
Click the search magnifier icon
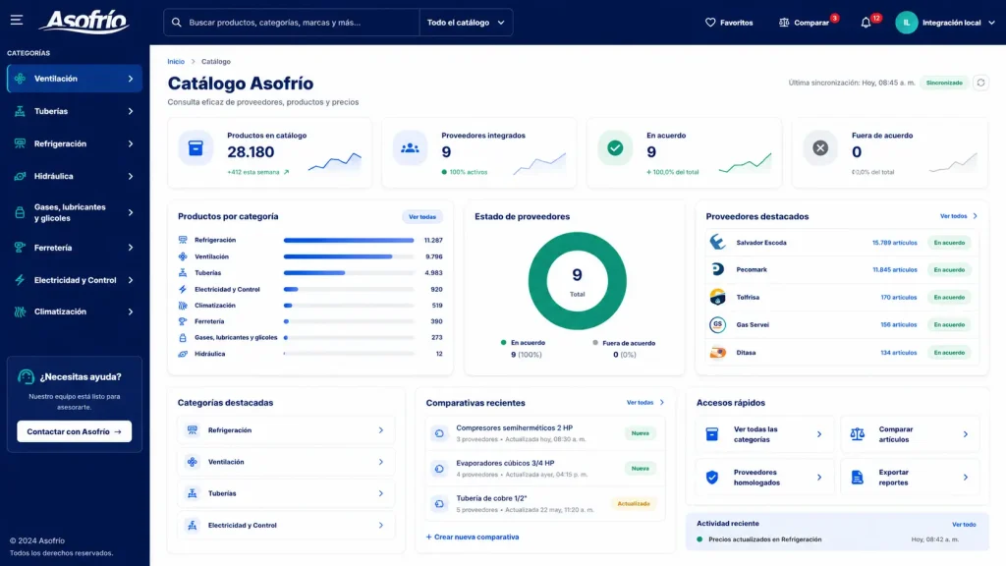point(177,23)
